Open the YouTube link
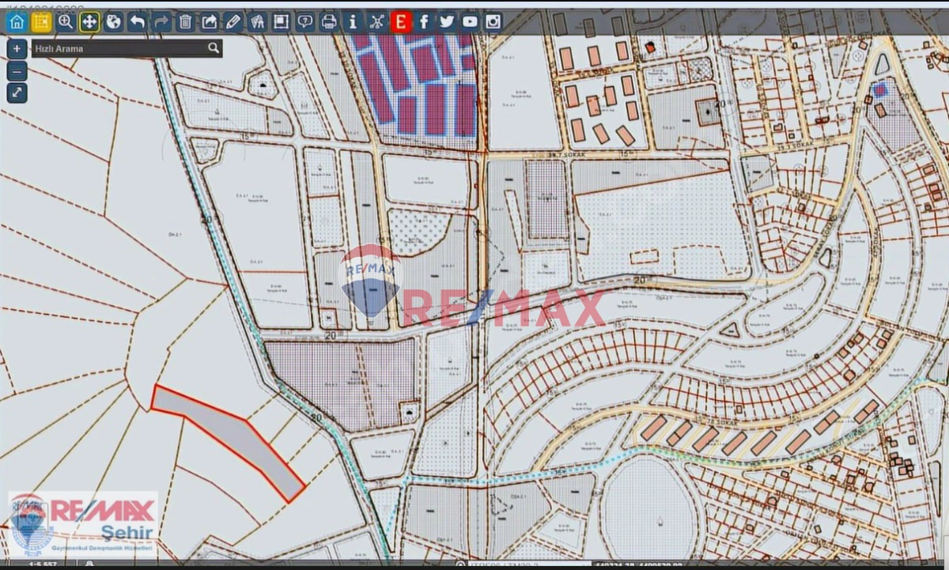The height and width of the screenshot is (570, 949). click(x=471, y=22)
